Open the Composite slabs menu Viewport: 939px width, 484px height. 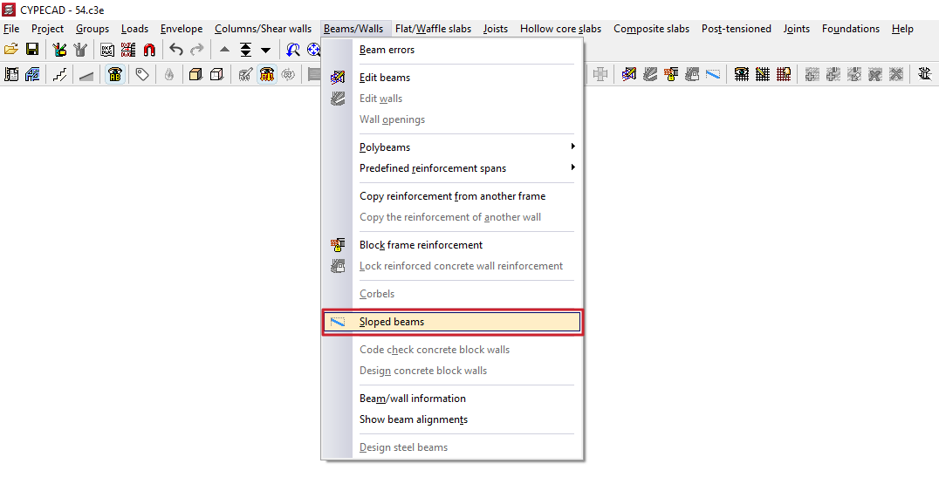pos(652,29)
